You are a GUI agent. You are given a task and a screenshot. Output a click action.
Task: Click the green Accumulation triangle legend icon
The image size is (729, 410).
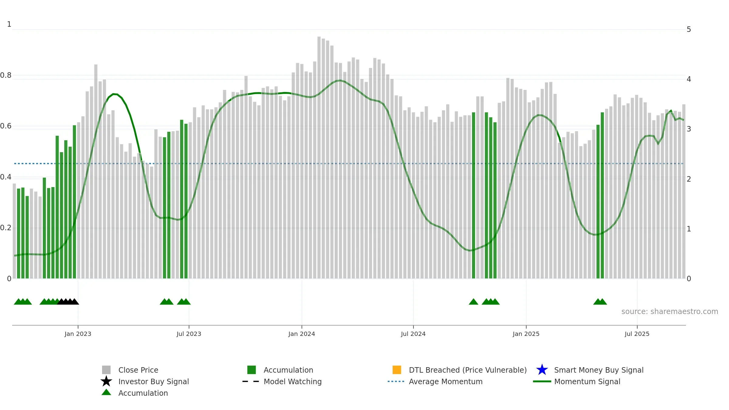click(106, 392)
